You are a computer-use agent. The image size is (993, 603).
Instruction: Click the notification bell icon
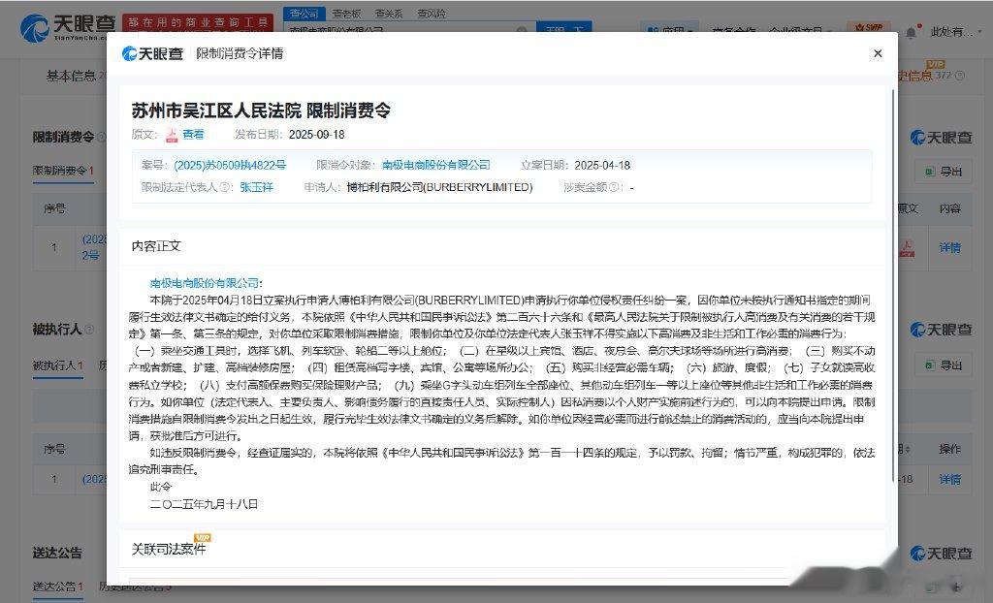pyautogui.click(x=911, y=32)
